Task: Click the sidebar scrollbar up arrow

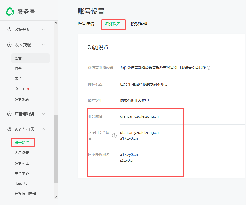Action: point(56,23)
